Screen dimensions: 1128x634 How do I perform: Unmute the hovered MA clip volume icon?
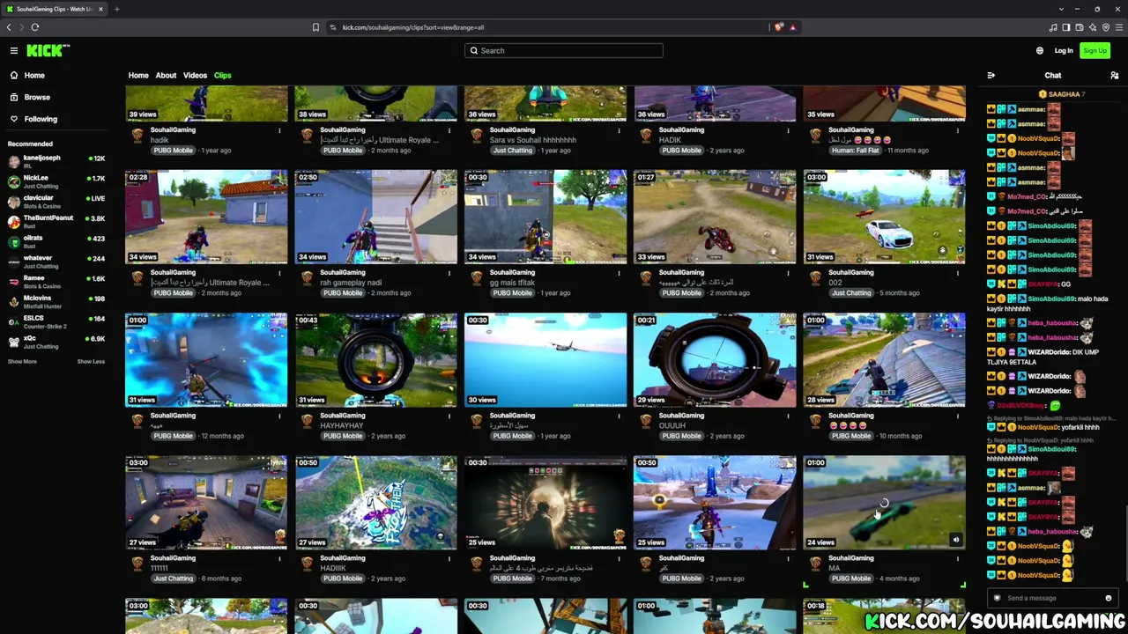(x=956, y=540)
